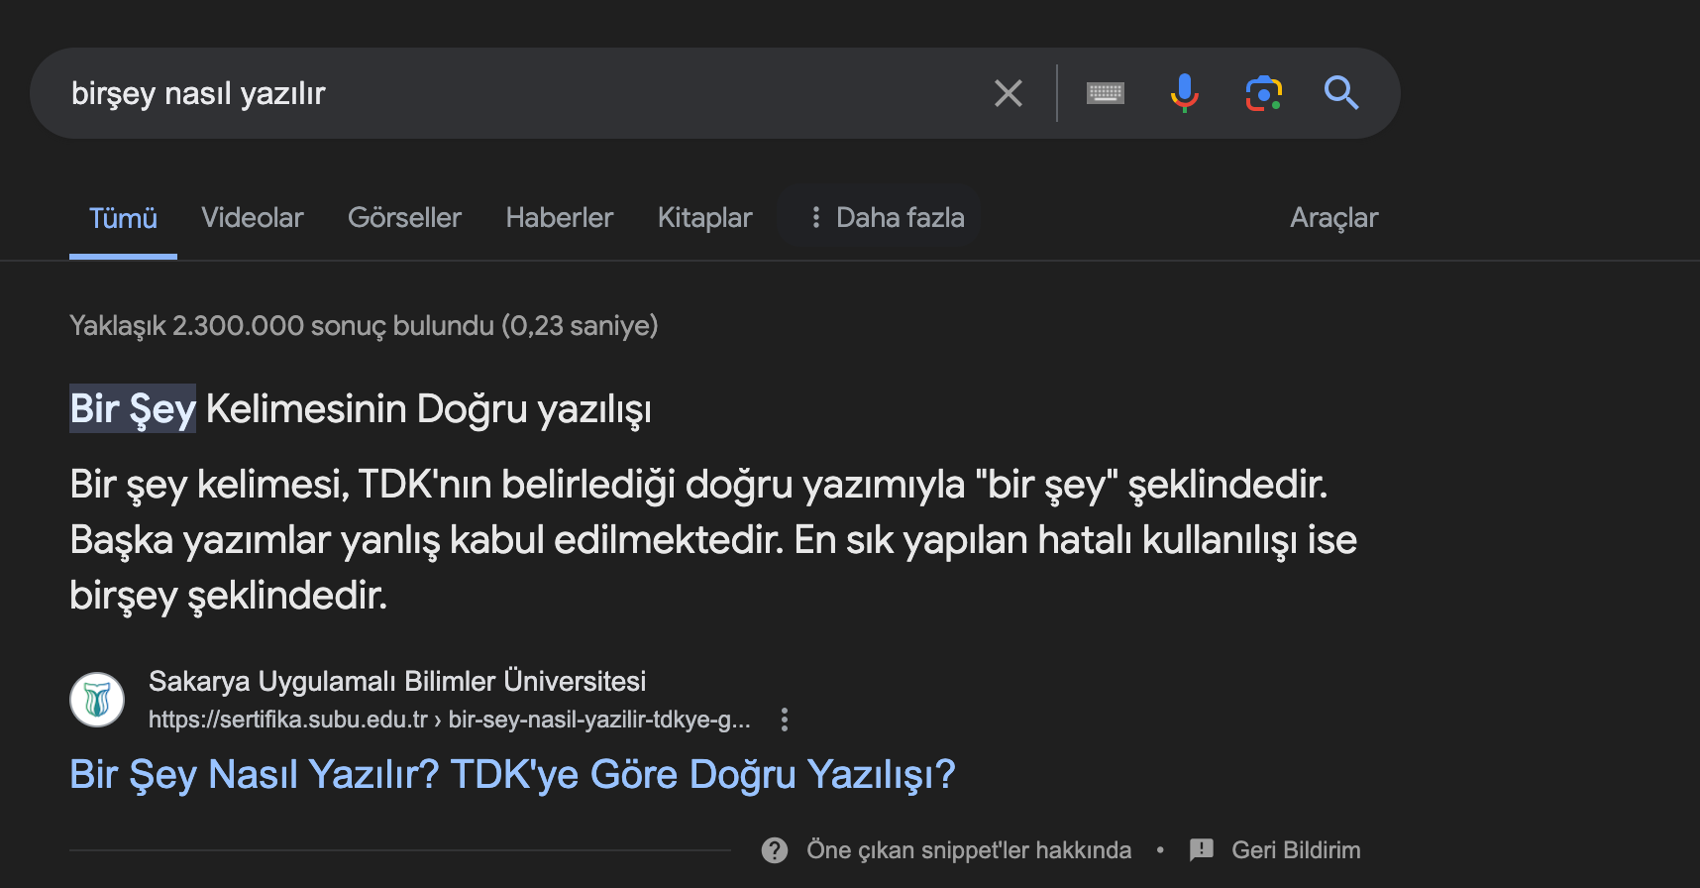
Task: Click the question mark help icon
Action: point(775,850)
